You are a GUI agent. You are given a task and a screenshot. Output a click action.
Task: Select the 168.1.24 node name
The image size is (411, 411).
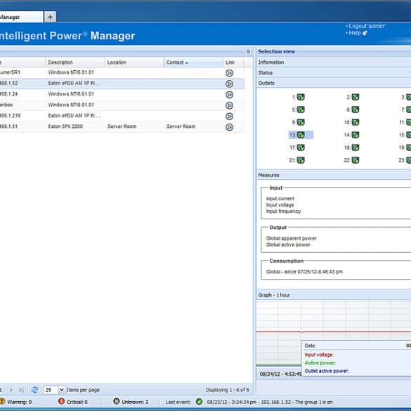pyautogui.click(x=8, y=94)
